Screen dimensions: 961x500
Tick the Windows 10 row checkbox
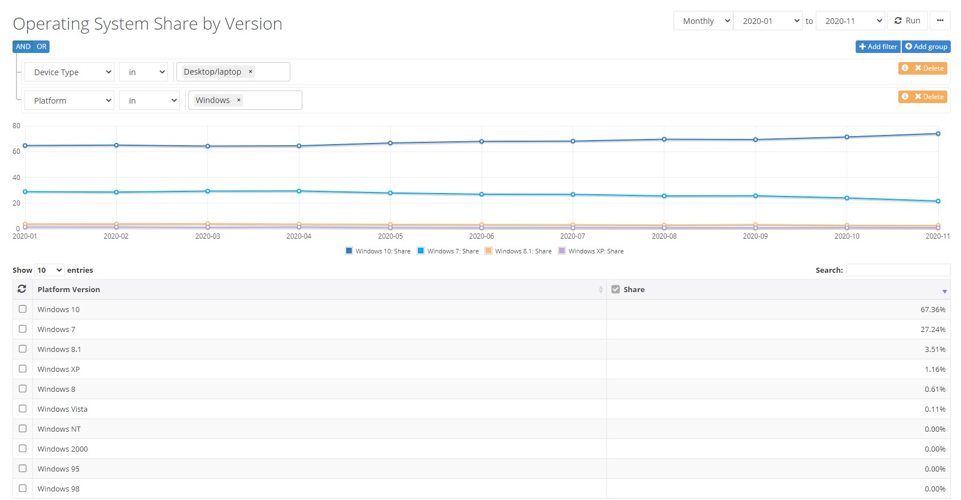pos(23,309)
